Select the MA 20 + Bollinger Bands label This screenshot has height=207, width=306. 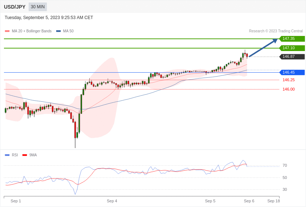[32, 31]
